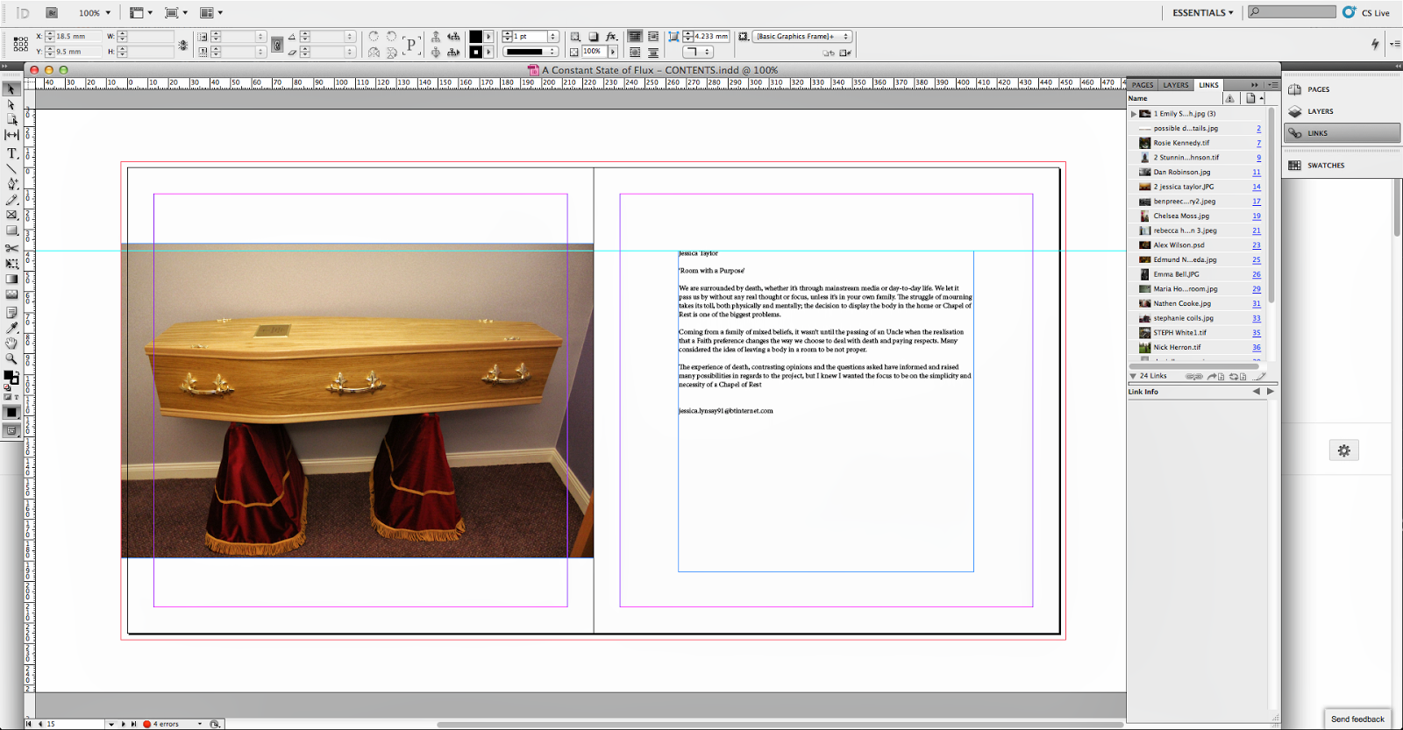Expand the 1 Emily S...h.jpg link group
Image resolution: width=1403 pixels, height=730 pixels.
(1133, 114)
